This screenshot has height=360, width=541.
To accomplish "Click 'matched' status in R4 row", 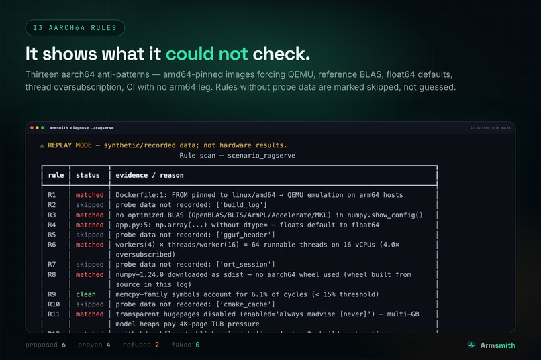I will 90,225.
